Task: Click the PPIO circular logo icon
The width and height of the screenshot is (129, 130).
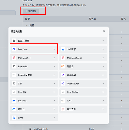Action: (14, 118)
